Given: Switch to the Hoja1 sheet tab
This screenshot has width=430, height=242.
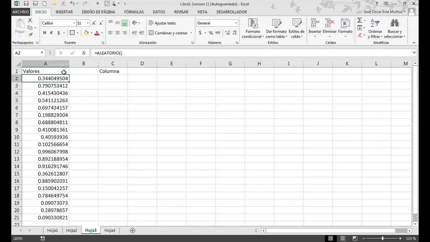Looking at the screenshot, I should point(52,230).
